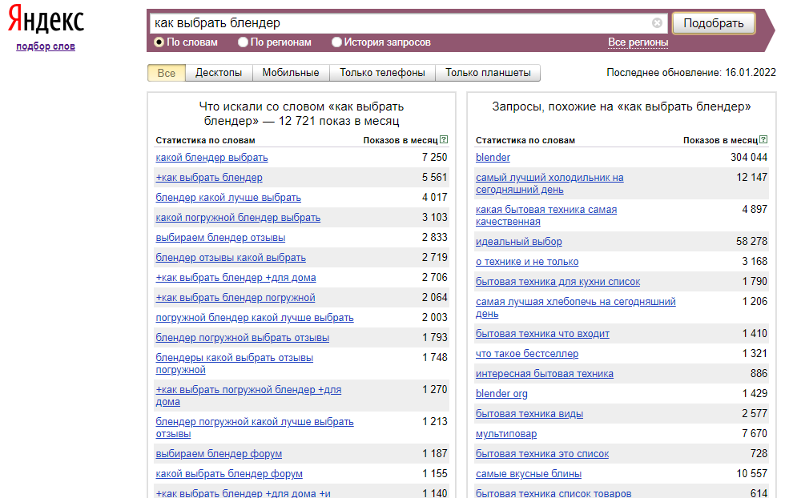Screen dimensions: 785x498
Task: Clear the search field with the X icon
Action: [x=657, y=23]
